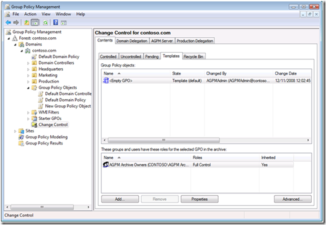Sort GPO list by Change Date column
326x225 pixels.
[293, 73]
